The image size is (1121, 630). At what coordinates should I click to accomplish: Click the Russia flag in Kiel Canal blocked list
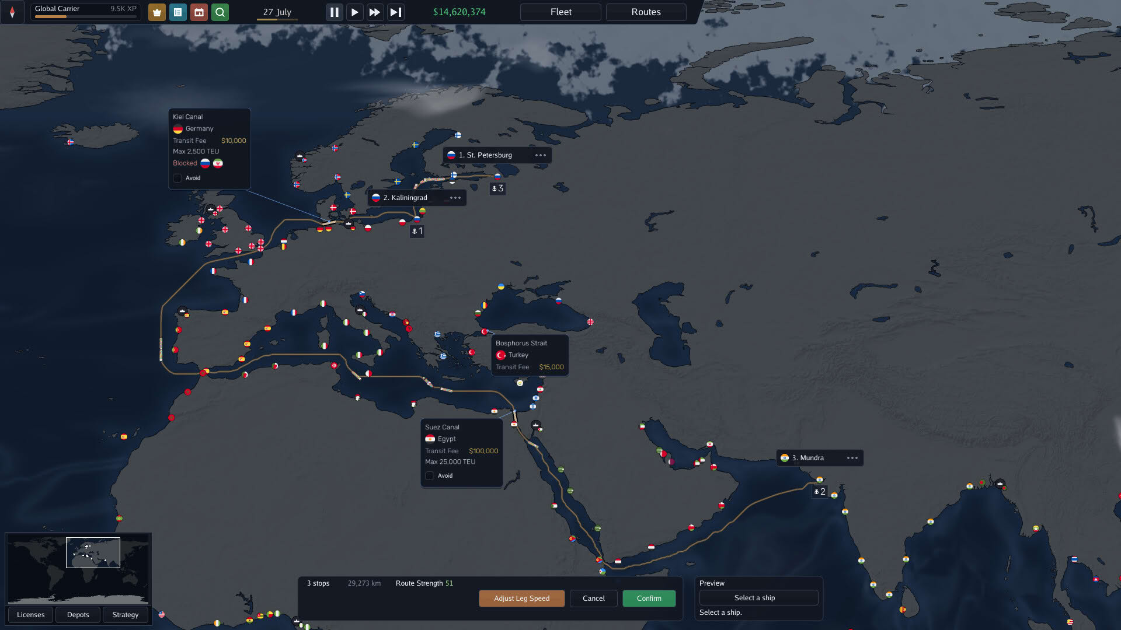[205, 163]
